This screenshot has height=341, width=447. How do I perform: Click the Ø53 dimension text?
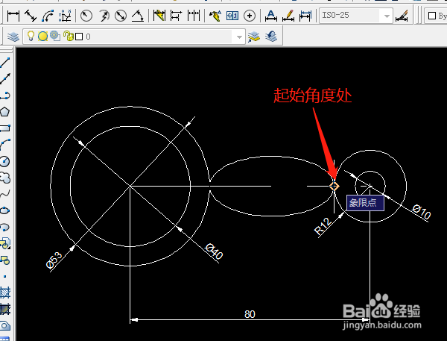click(x=54, y=260)
